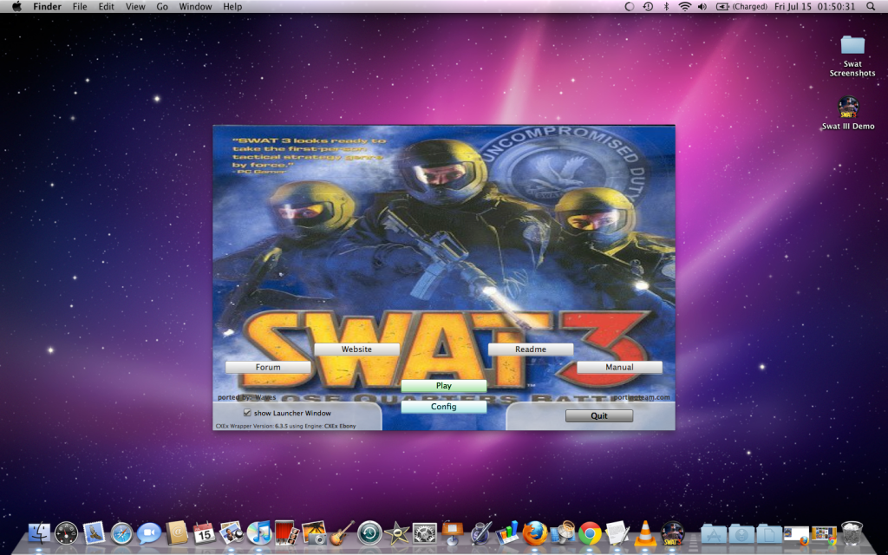Untick the show Launcher Window checkbox

(x=247, y=413)
